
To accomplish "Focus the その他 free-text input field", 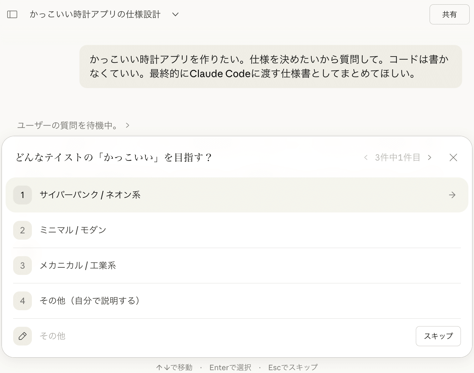I will [x=219, y=336].
